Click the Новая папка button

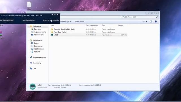[x=79, y=22]
